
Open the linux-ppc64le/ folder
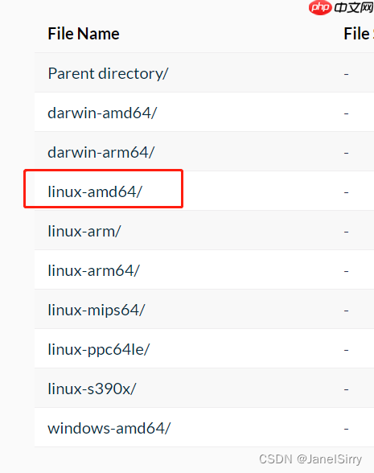tap(98, 350)
